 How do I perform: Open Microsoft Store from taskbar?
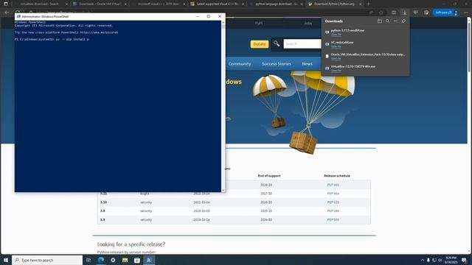point(137,260)
